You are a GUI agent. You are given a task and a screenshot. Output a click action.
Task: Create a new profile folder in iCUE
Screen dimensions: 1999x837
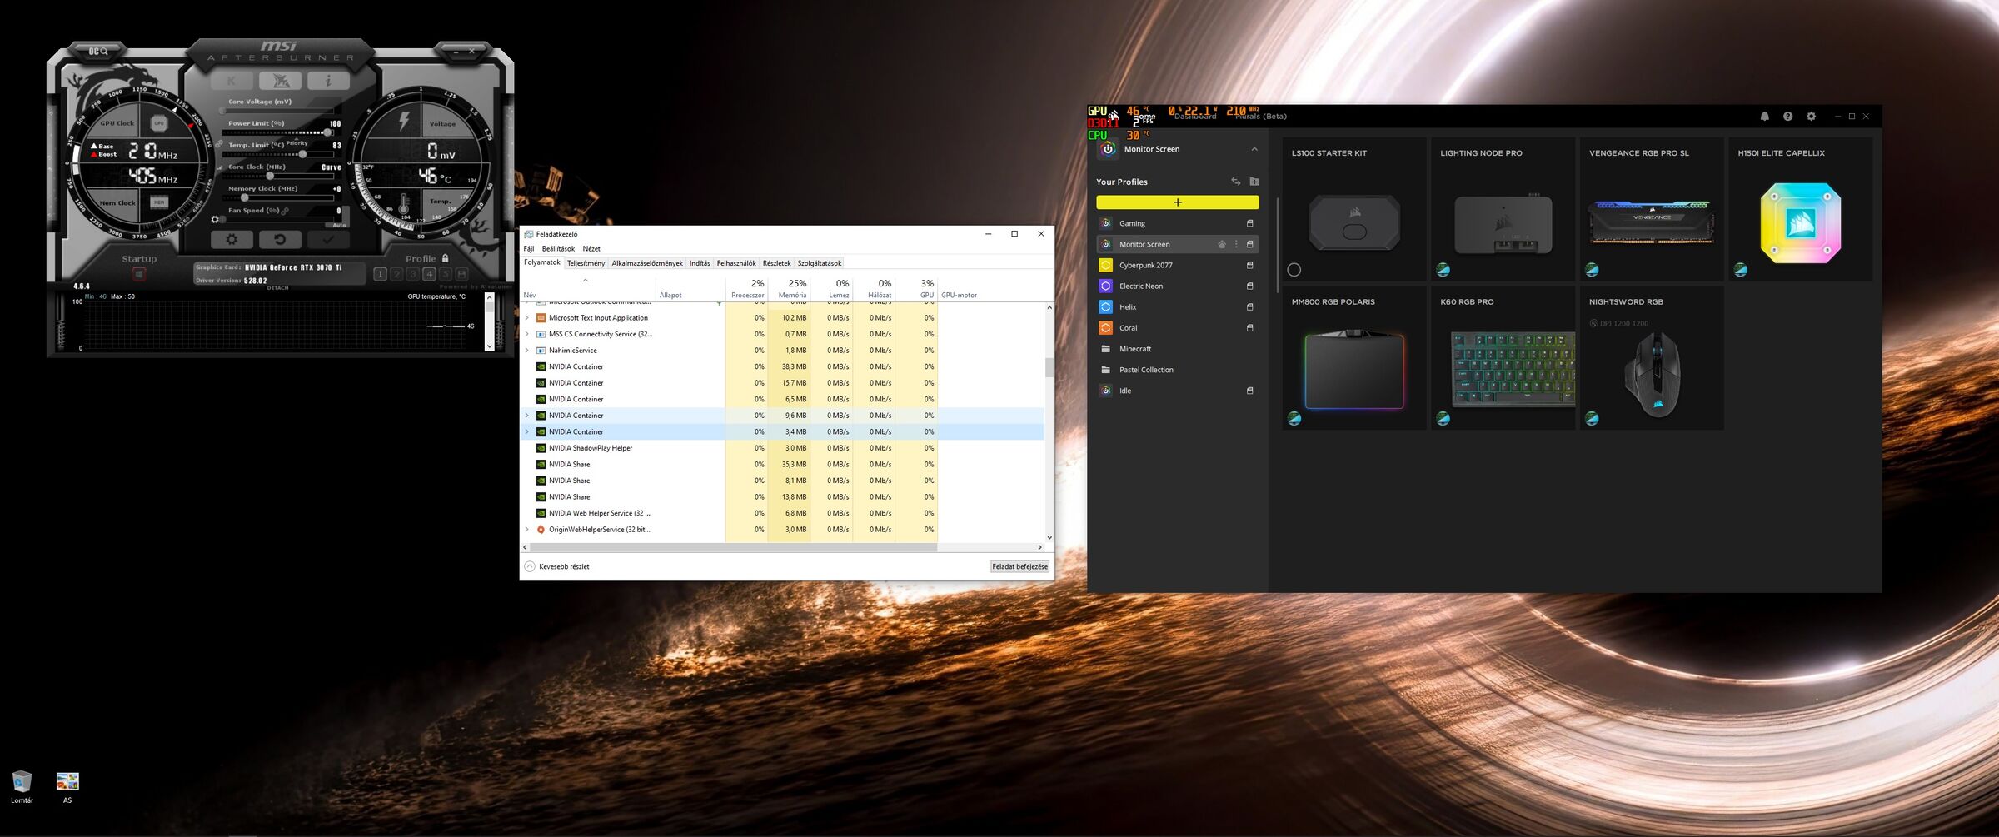[x=1254, y=182]
